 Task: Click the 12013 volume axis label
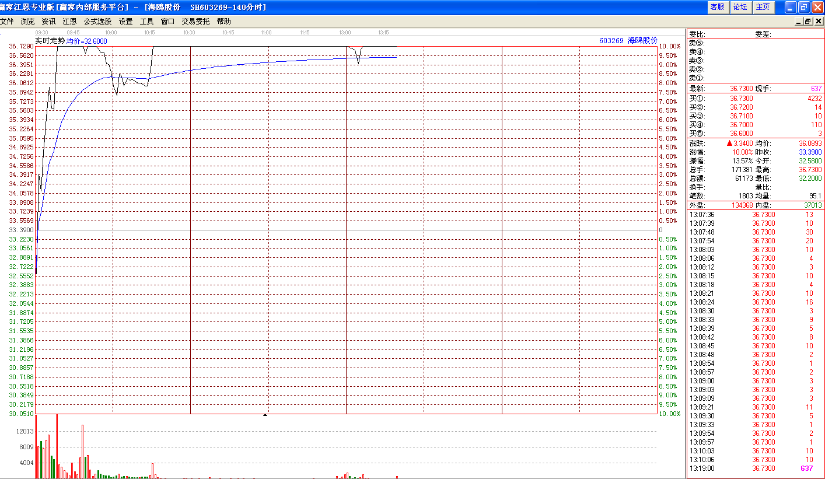pos(25,432)
